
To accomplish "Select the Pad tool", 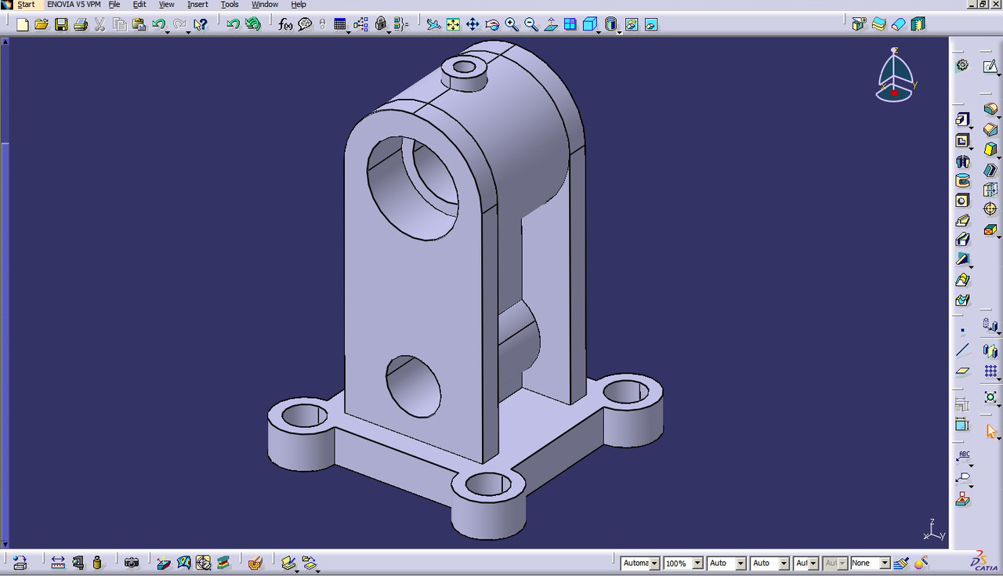I will click(962, 119).
